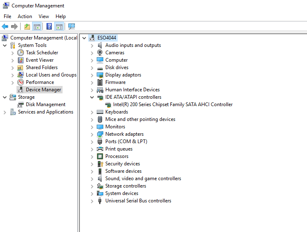Click the blue Help question-mark icon

pyautogui.click(x=49, y=26)
